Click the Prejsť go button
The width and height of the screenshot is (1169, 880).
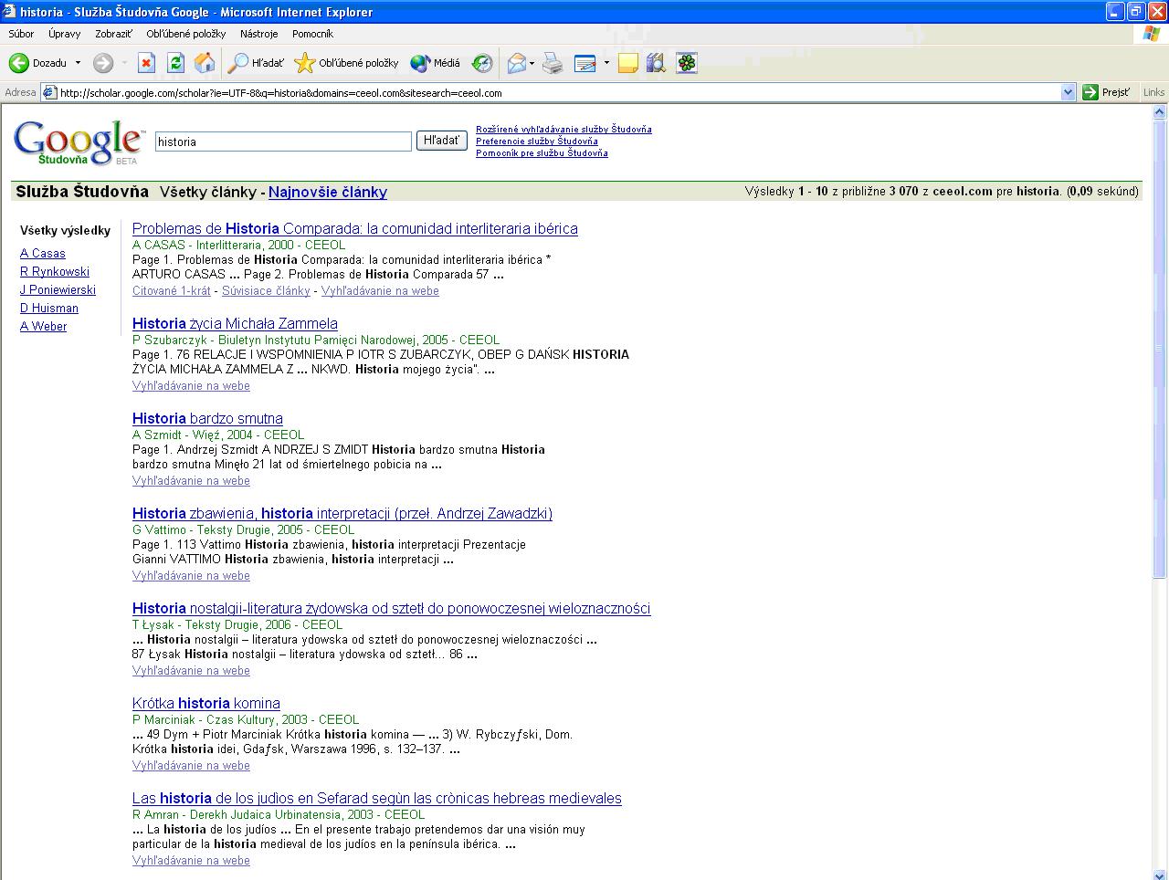1106,92
